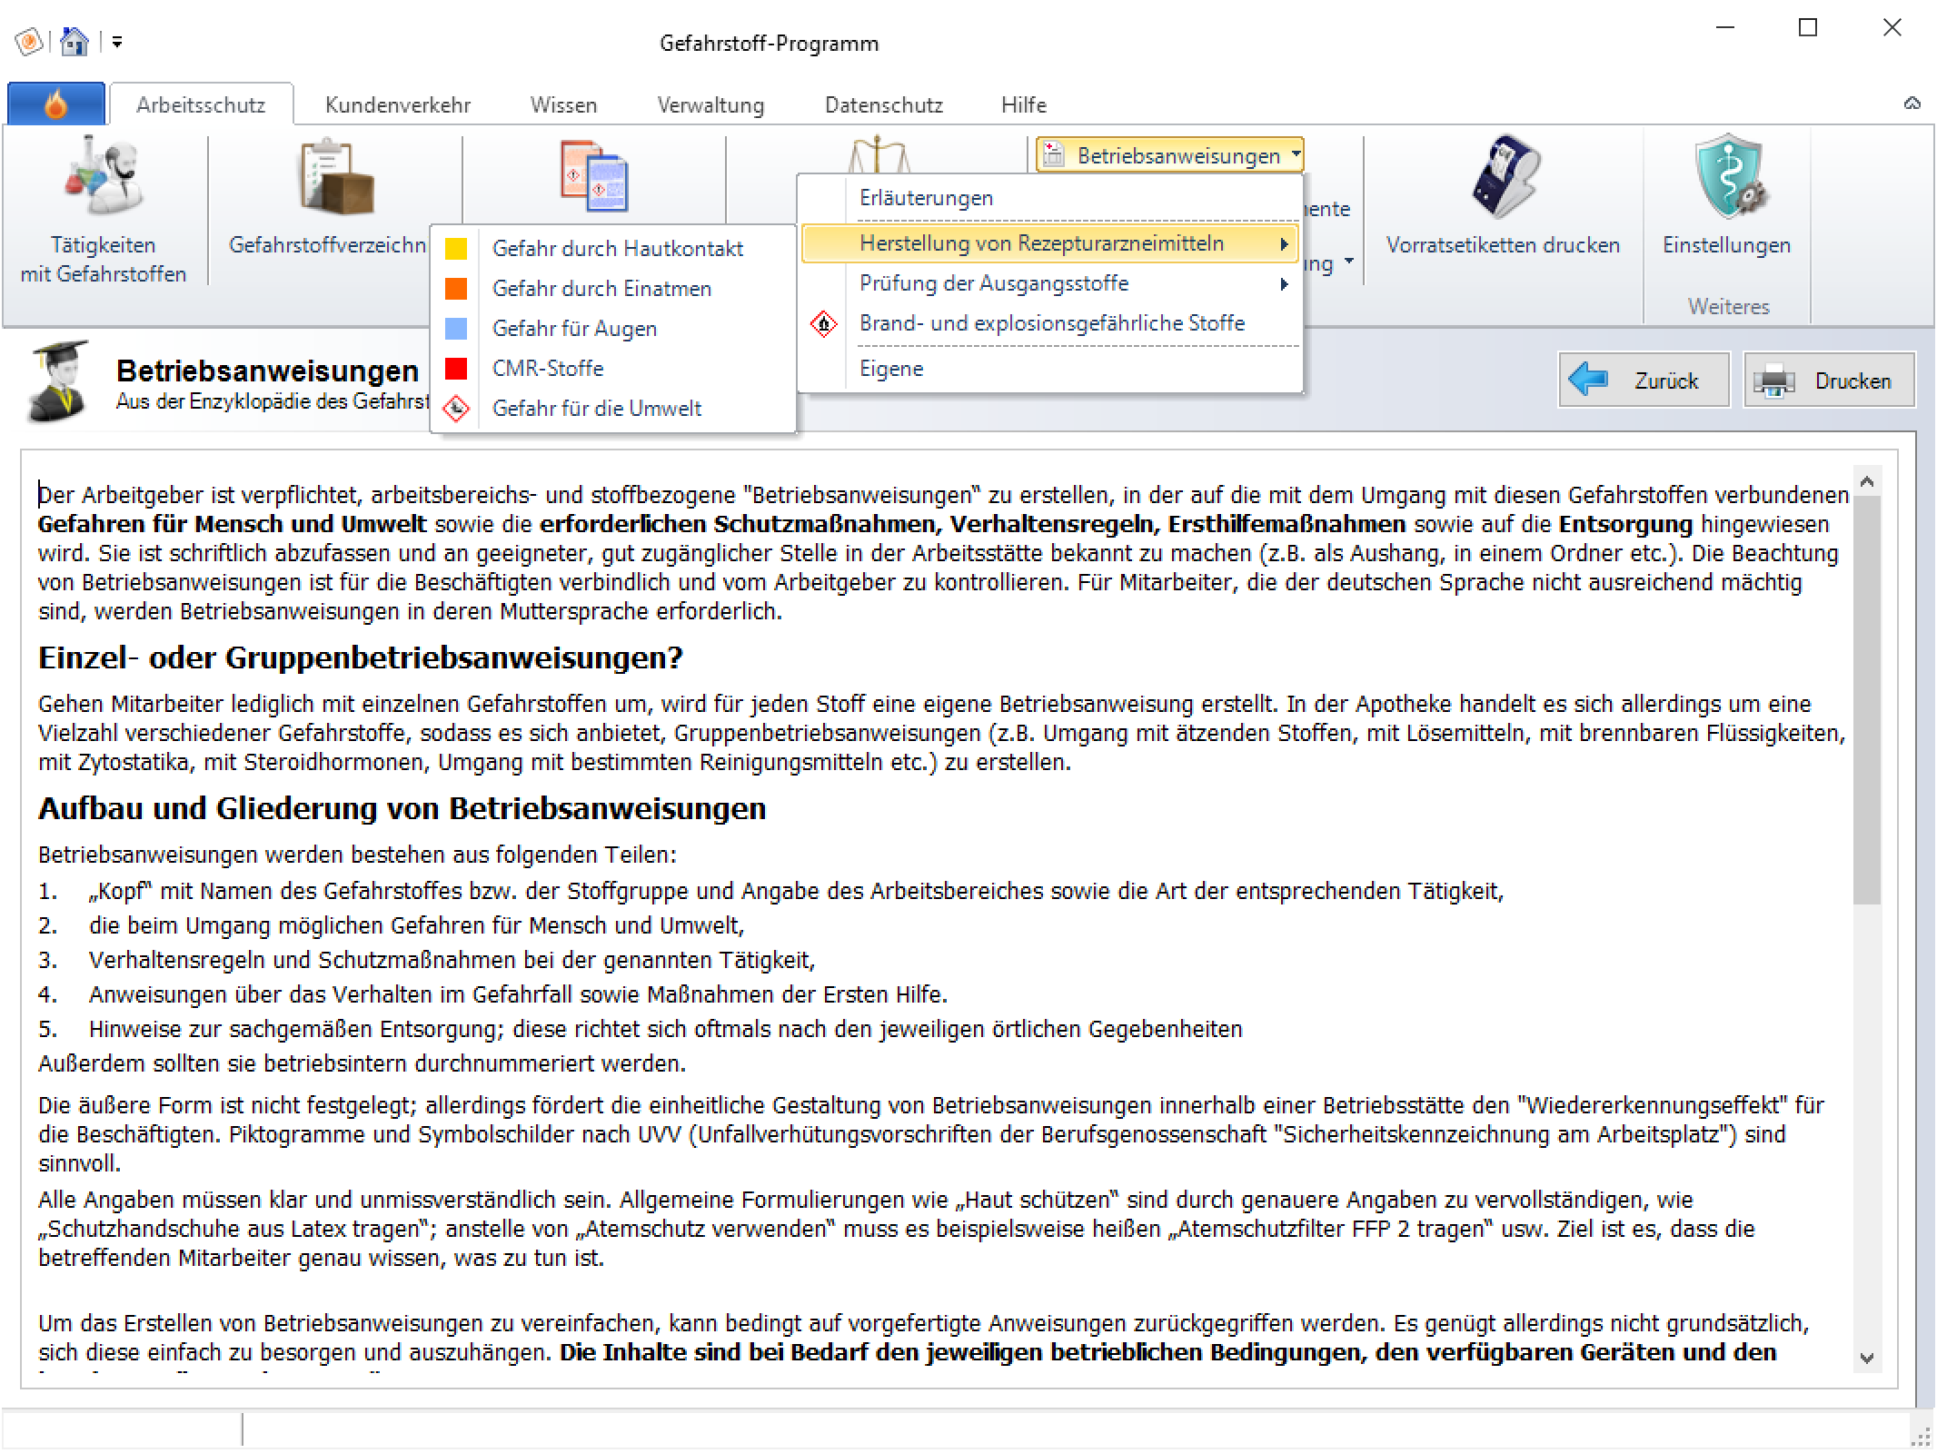This screenshot has height=1453, width=1937.
Task: Click the Gefahrstoff-Programm window title
Action: pos(769,44)
